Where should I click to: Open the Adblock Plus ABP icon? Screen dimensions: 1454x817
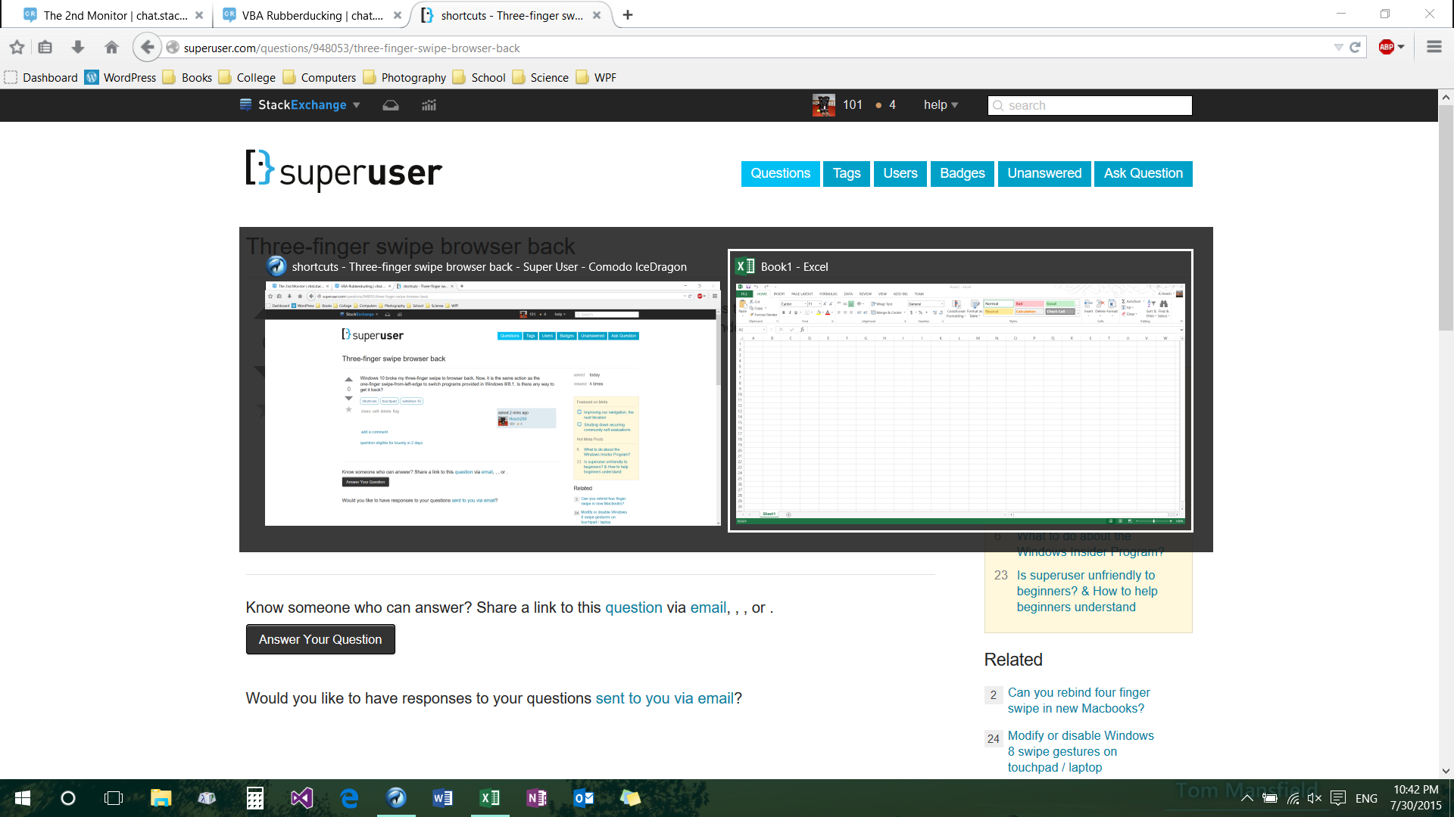1387,47
